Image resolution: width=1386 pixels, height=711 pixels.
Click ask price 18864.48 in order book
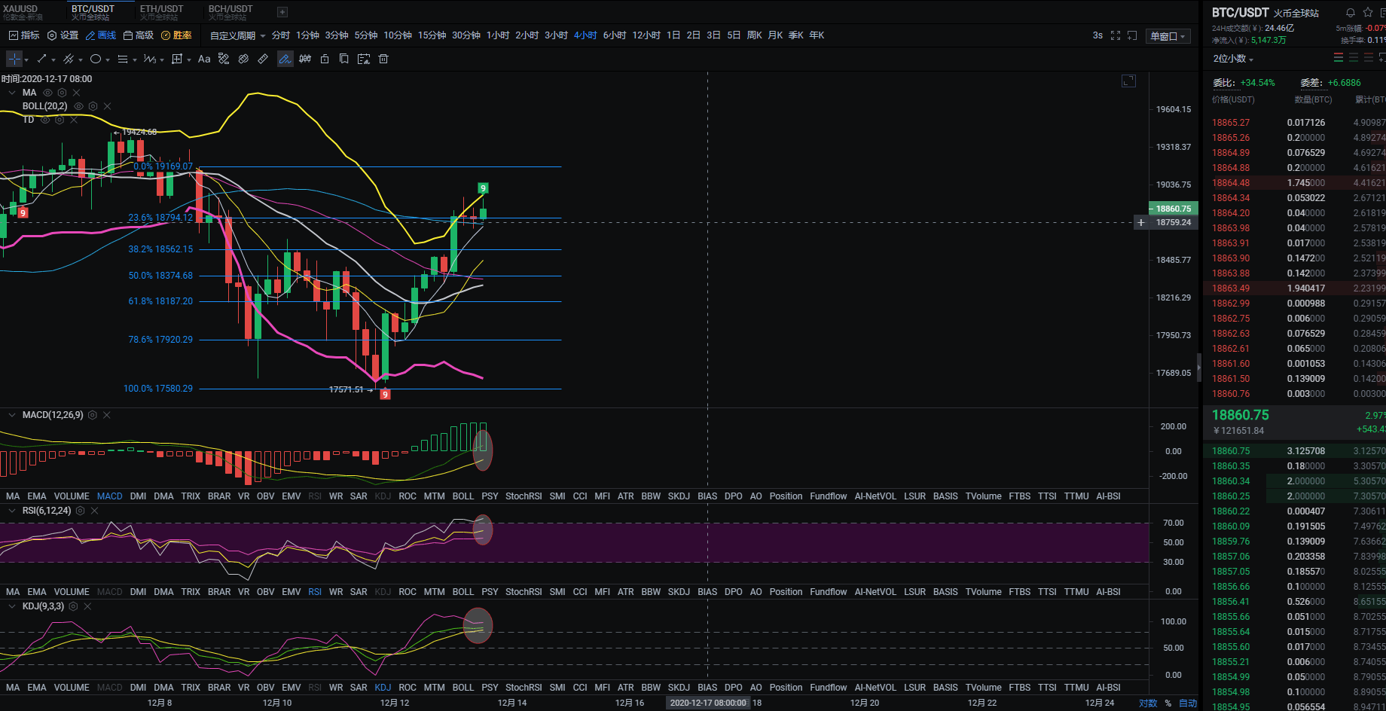[1230, 183]
